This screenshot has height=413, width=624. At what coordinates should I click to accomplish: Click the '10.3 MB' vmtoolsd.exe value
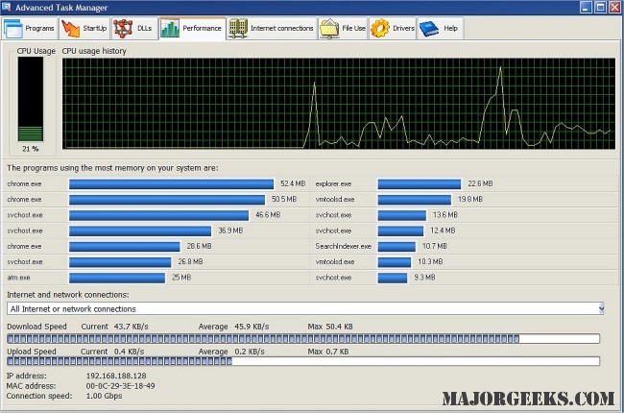pos(430,261)
